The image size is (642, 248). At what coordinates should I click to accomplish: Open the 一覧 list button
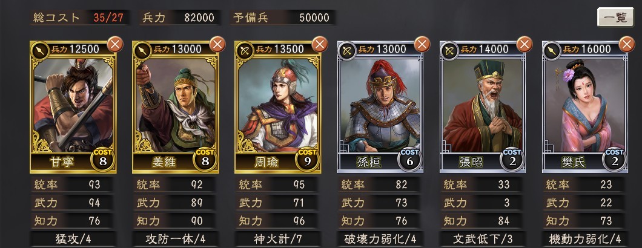click(x=615, y=18)
